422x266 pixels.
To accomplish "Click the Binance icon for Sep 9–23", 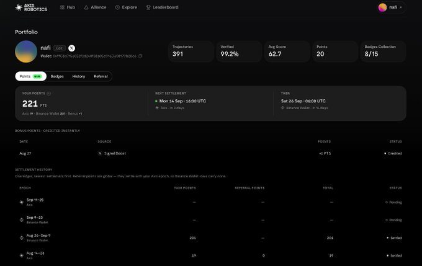I will 22,220.
